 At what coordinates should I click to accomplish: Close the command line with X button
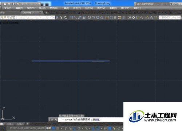52,120
